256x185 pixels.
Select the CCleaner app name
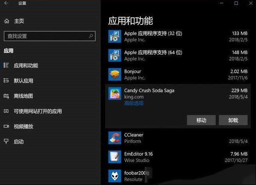pyautogui.click(x=134, y=135)
